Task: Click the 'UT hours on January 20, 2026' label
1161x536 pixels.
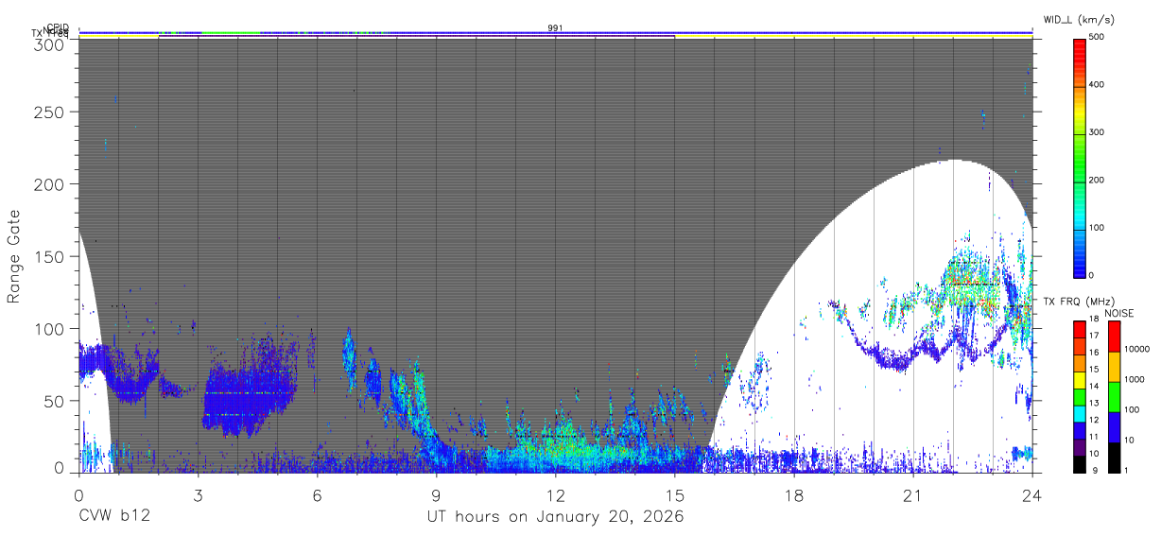Action: coord(554,517)
